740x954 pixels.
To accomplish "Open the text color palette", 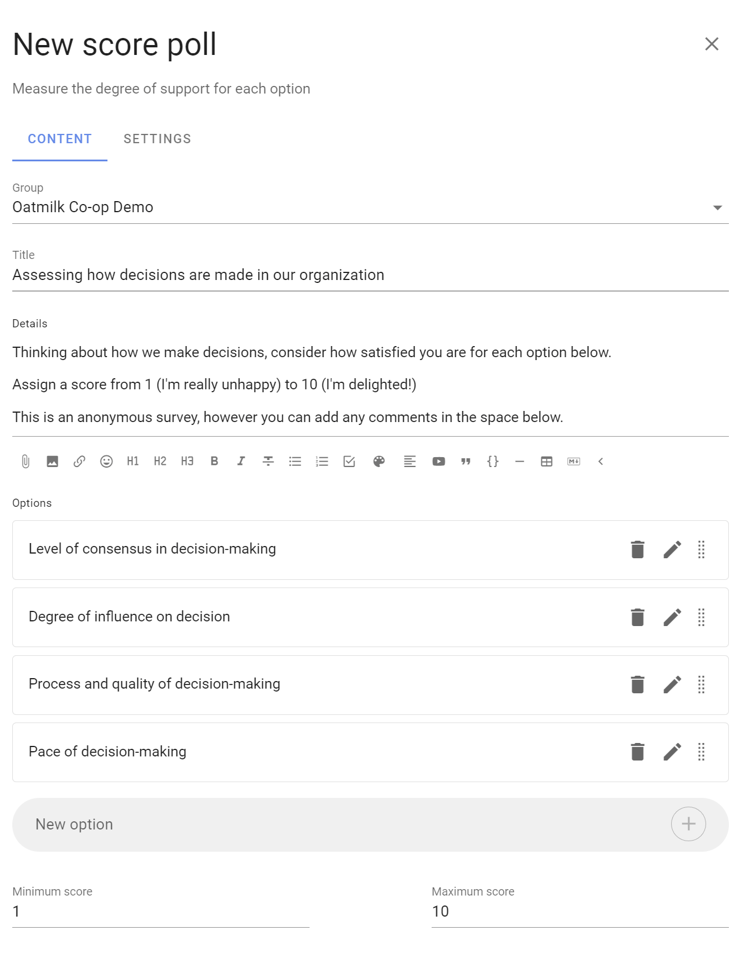I will 379,461.
